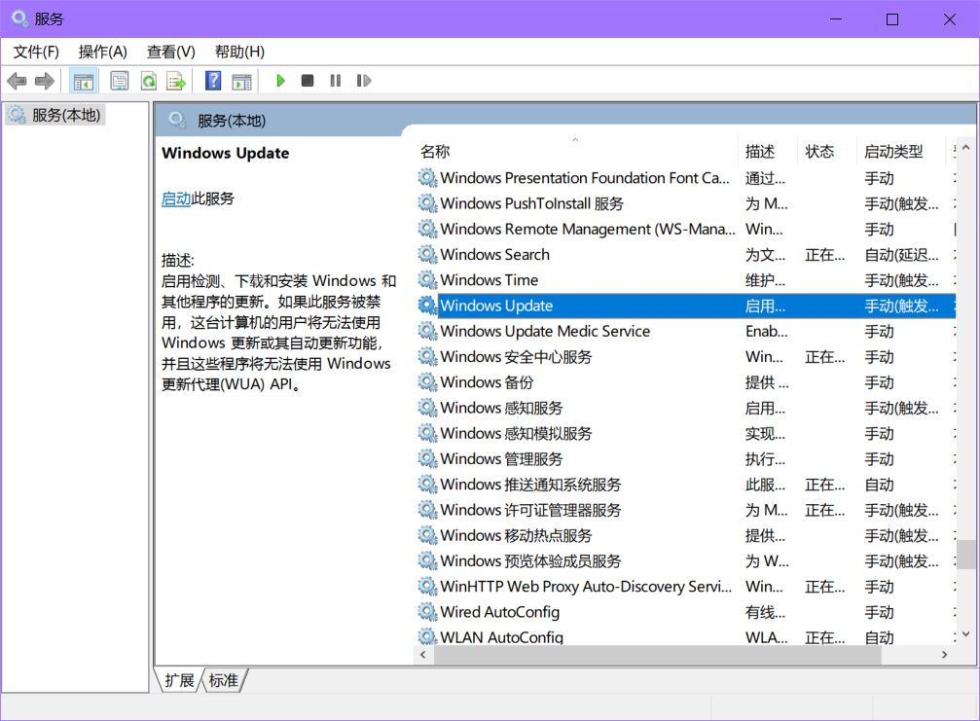The image size is (980, 721).
Task: Open the 操作(A) menu
Action: [x=102, y=52]
